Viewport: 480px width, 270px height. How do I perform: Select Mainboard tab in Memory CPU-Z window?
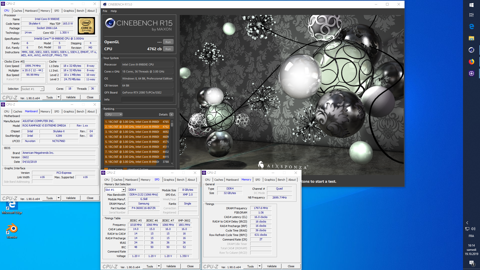pyautogui.click(x=232, y=180)
